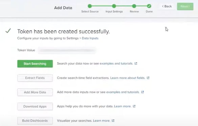Click external link icon next to Visualize your searches
Image resolution: width=198 pixels, height=126 pixels.
(x=113, y=121)
